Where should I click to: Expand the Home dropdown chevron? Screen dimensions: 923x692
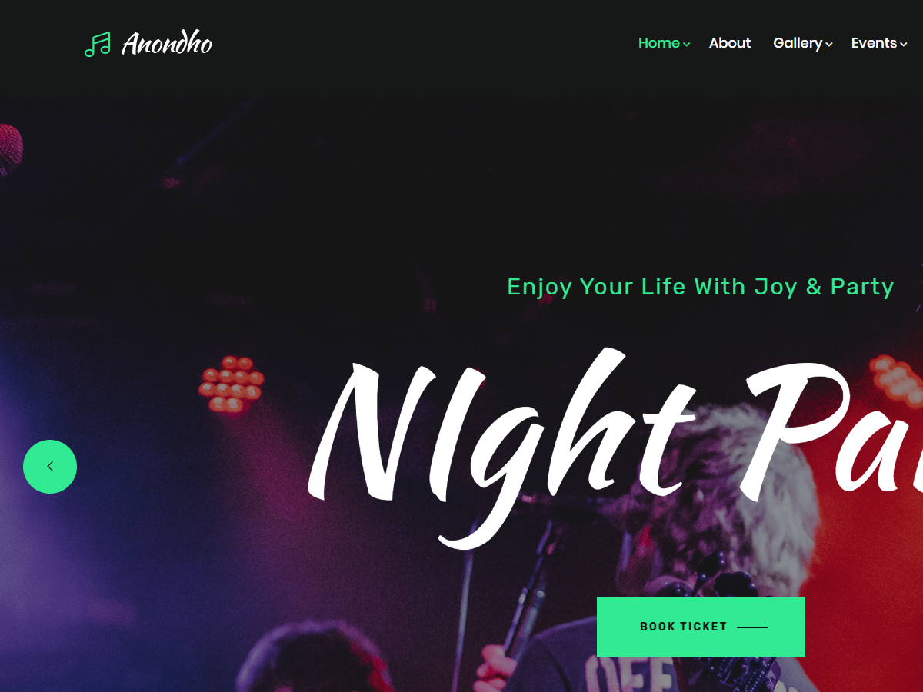(x=687, y=45)
